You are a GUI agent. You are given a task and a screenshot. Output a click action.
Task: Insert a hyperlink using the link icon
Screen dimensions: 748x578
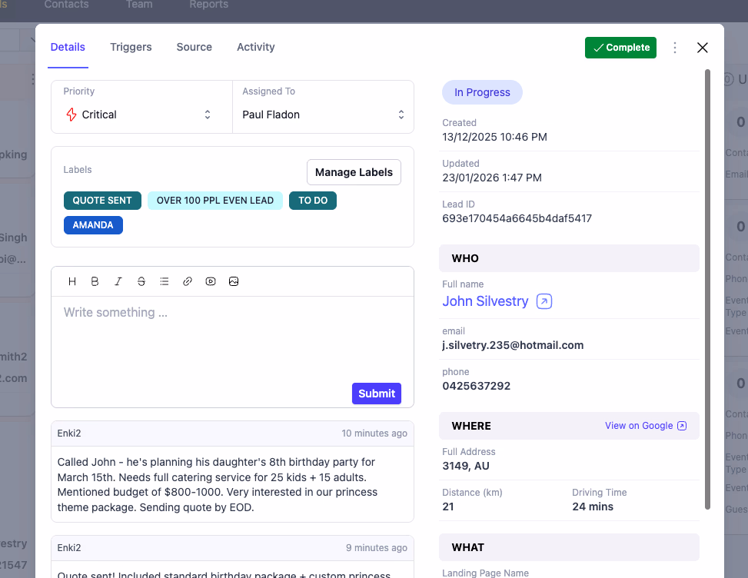[187, 281]
